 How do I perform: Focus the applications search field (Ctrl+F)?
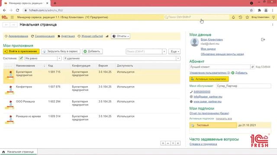[144, 52]
